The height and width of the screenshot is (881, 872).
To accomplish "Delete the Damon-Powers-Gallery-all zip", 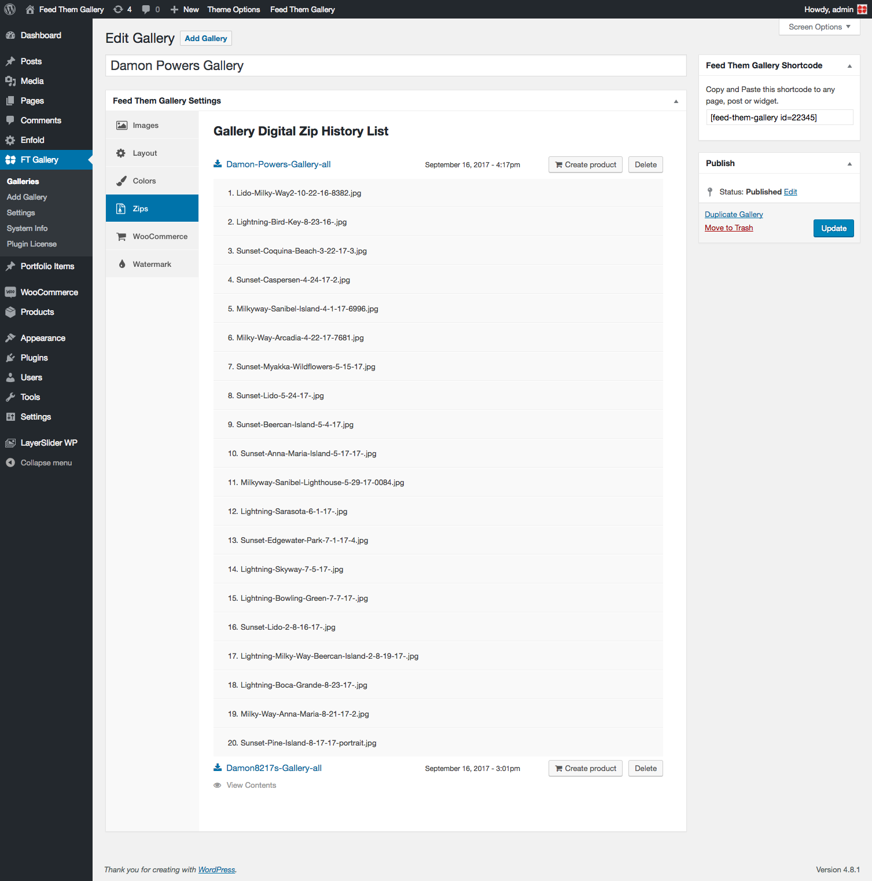I will 646,164.
